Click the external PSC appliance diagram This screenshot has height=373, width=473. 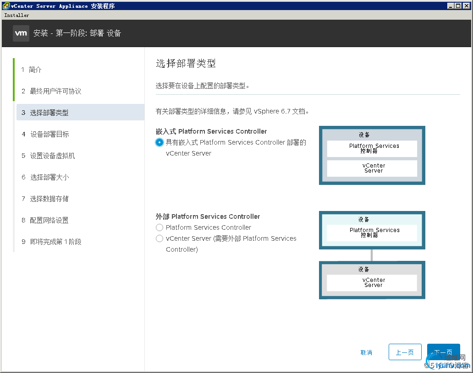(372, 230)
